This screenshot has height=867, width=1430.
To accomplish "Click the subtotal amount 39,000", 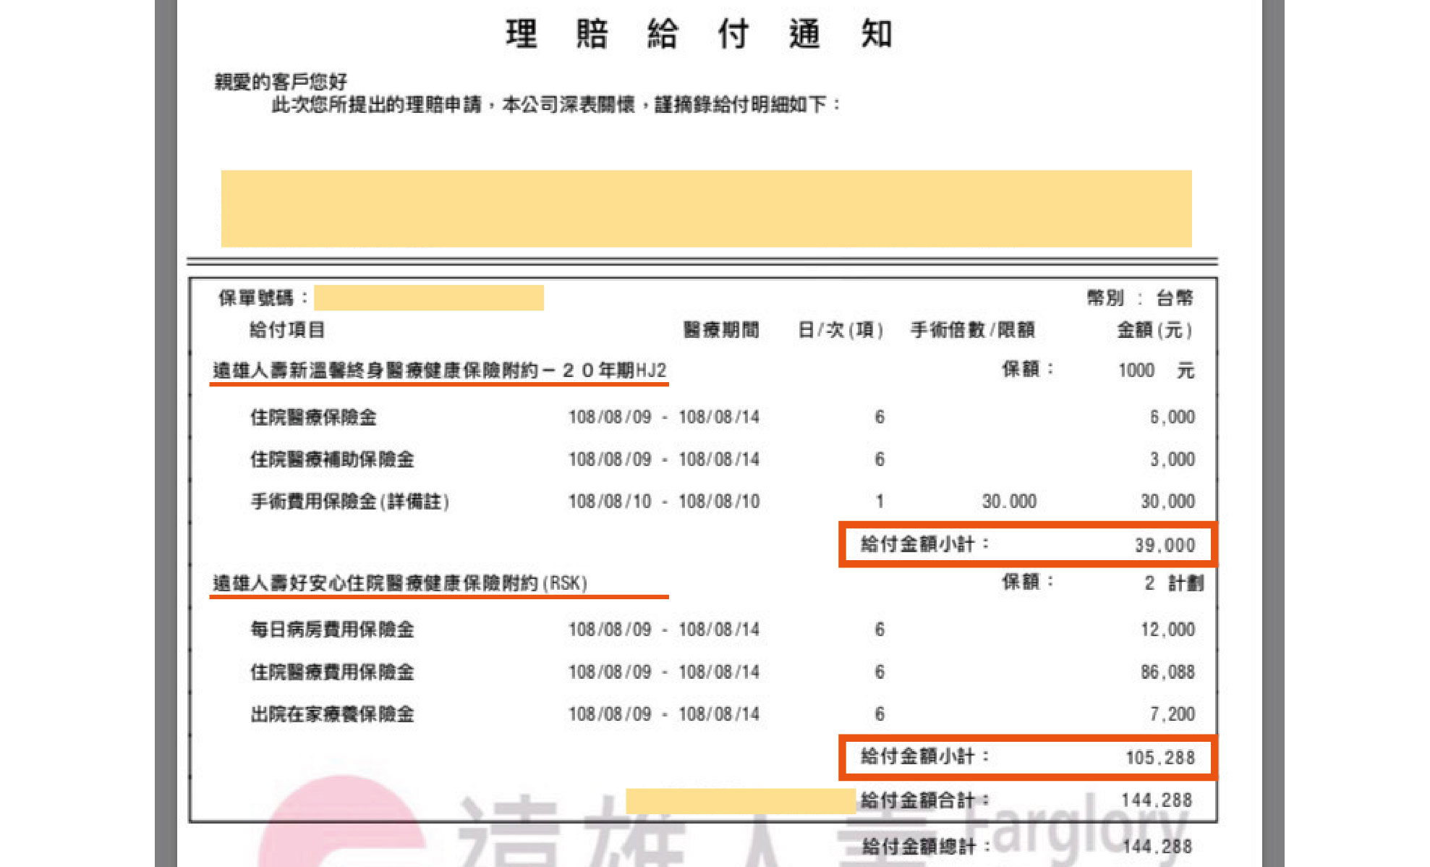I will [1165, 545].
